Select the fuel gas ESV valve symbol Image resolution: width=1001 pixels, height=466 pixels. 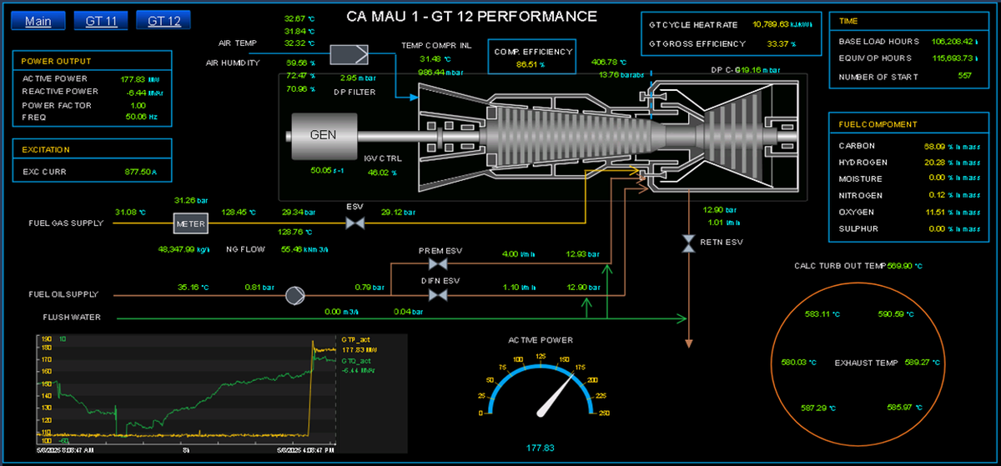click(x=355, y=223)
